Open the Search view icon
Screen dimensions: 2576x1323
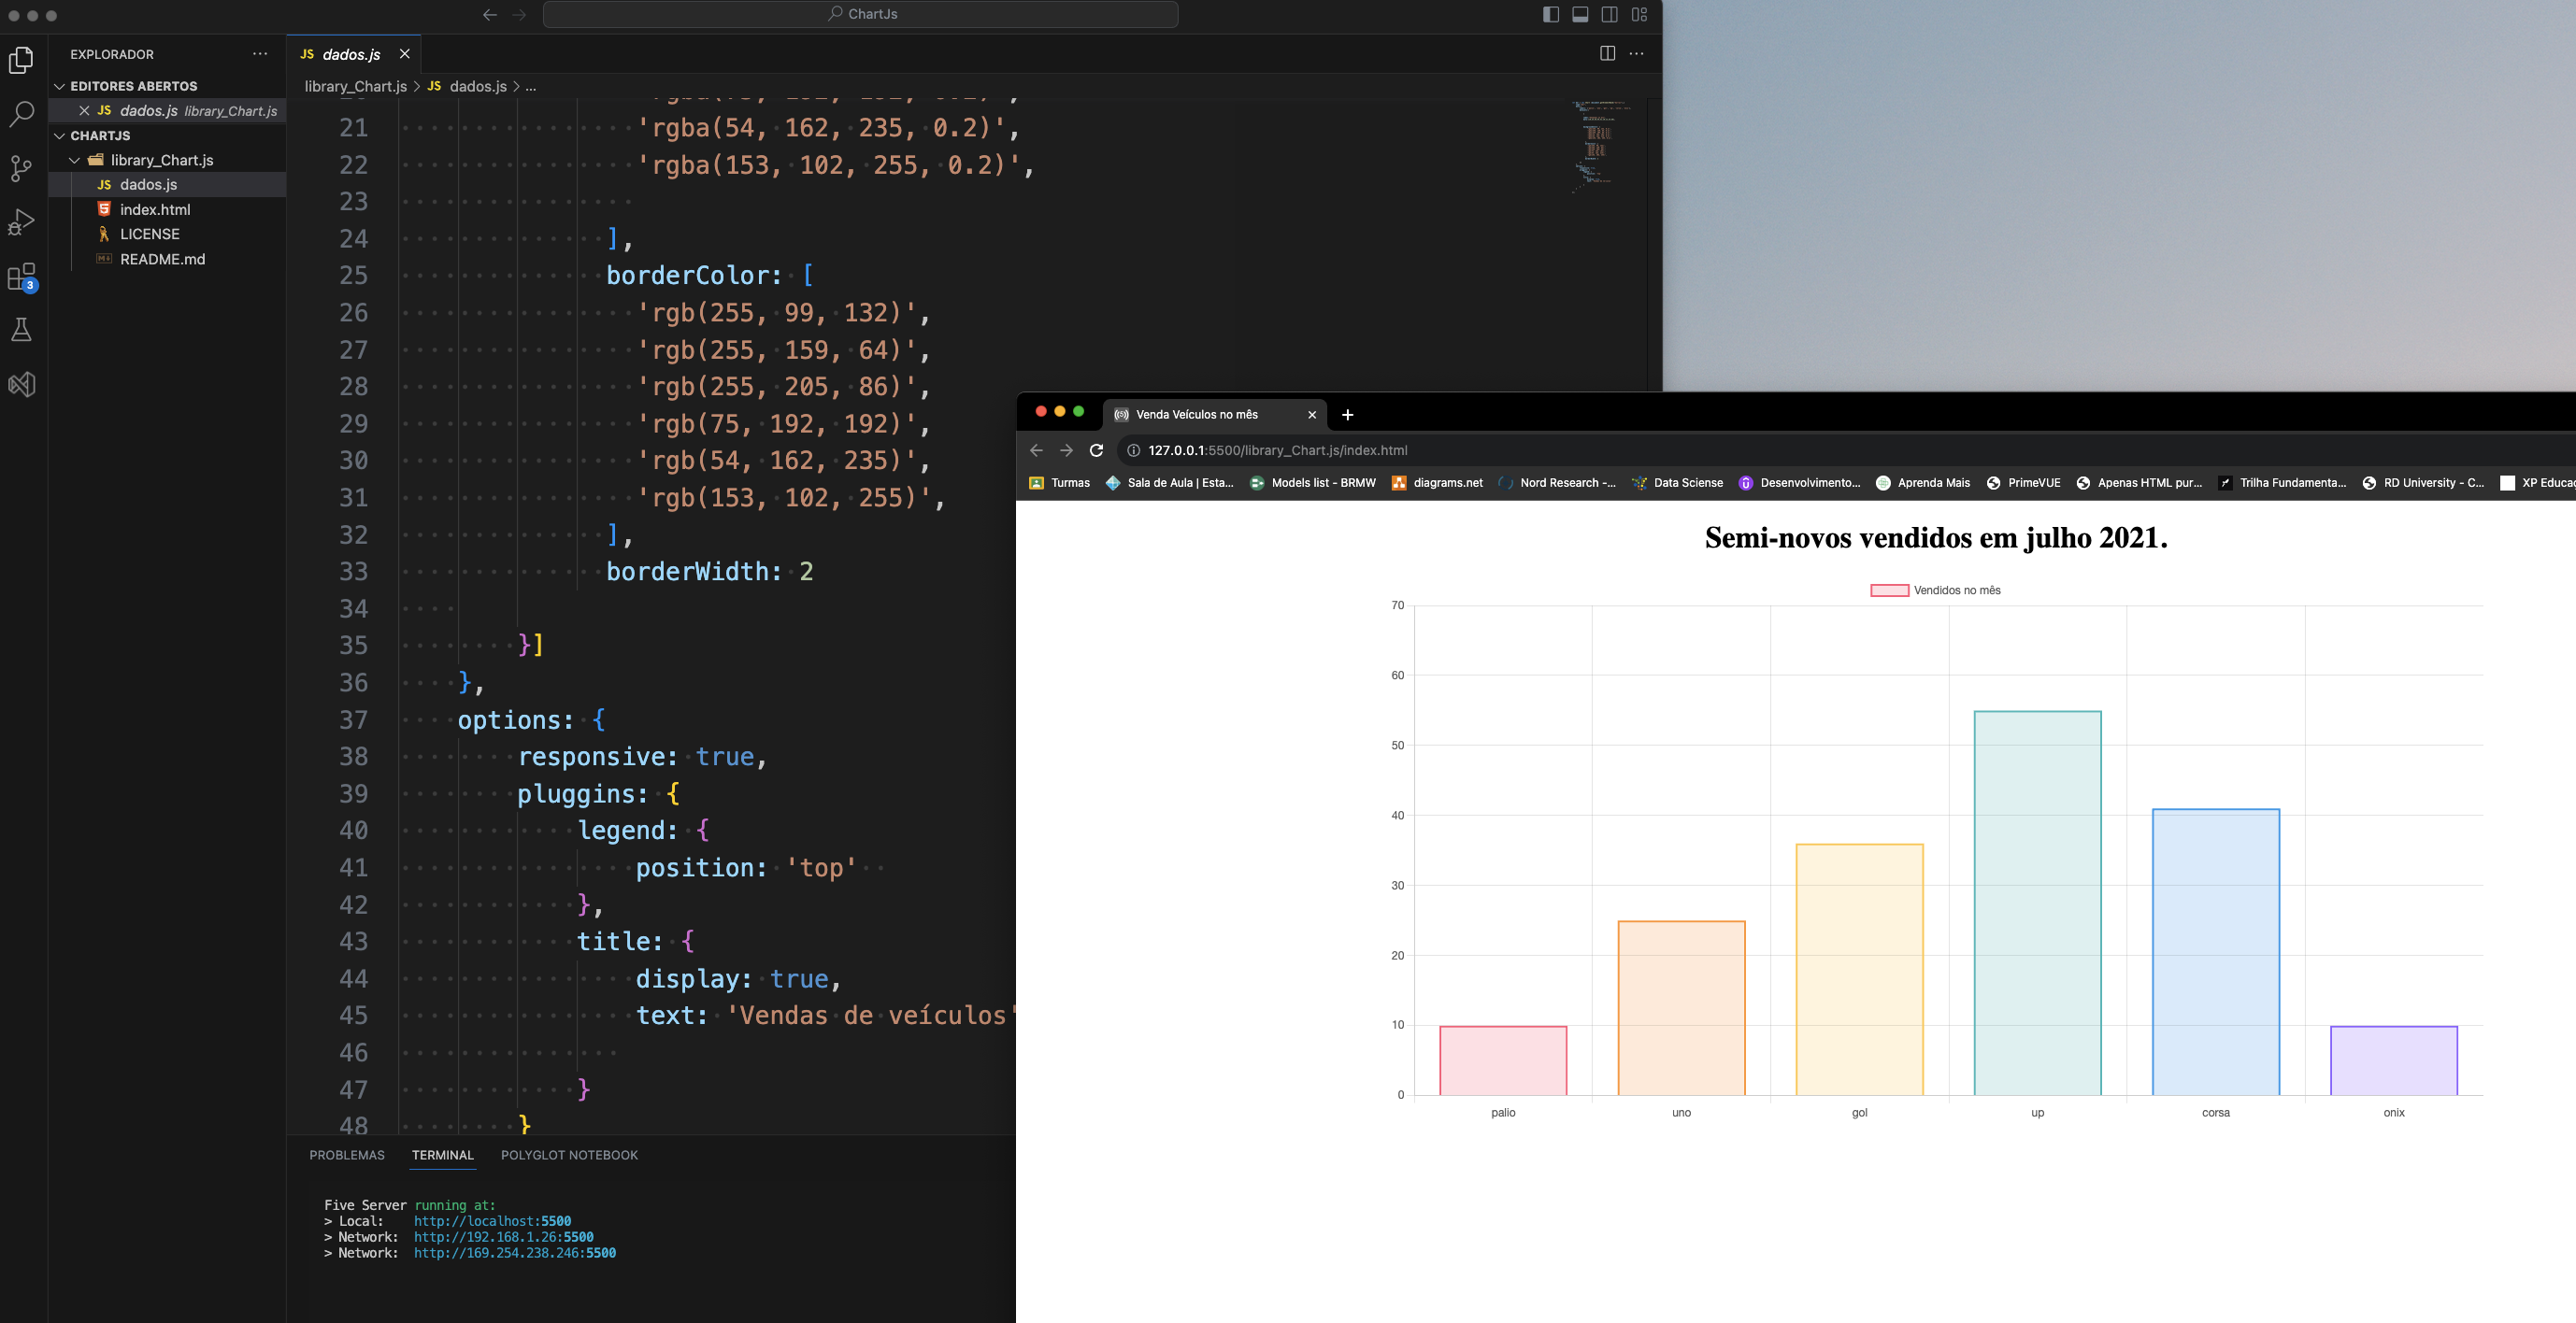(21, 114)
